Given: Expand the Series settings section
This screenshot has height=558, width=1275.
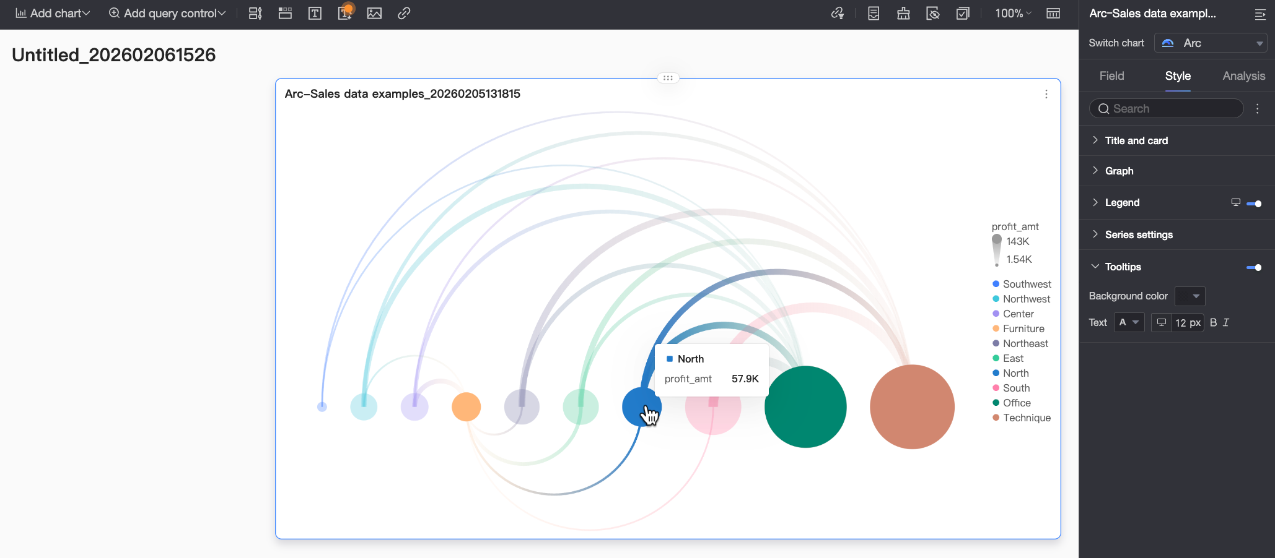Looking at the screenshot, I should [x=1139, y=234].
